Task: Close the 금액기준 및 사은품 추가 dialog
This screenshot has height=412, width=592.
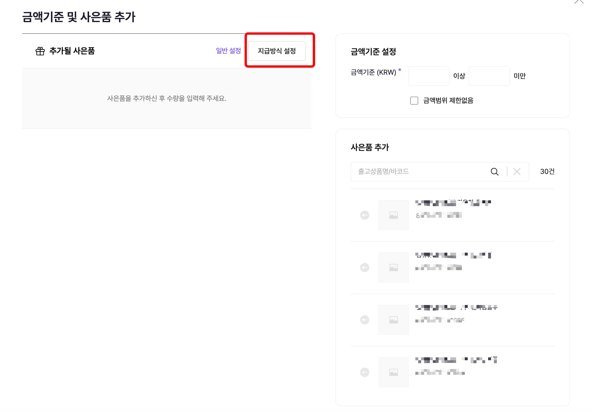Action: (579, 1)
